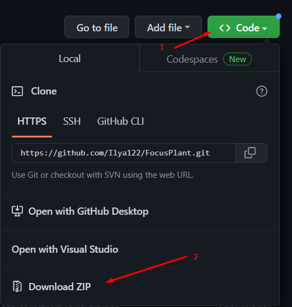Open the green Code dropdown button

243,27
